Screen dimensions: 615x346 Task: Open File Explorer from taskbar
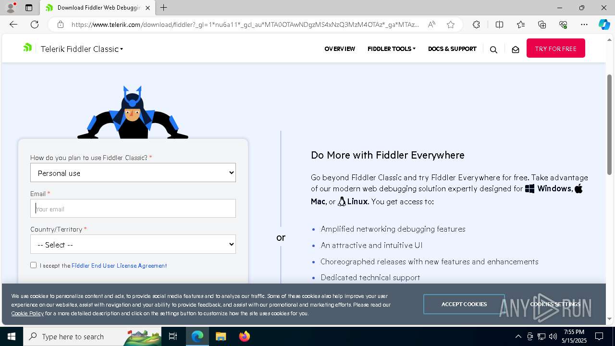221,336
